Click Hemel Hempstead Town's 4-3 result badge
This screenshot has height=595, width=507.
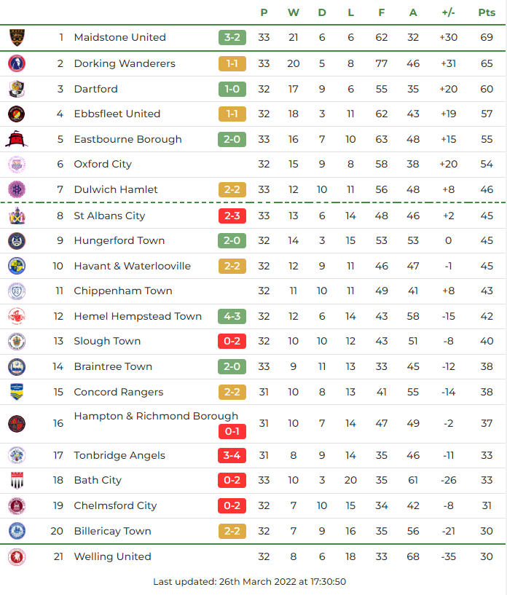point(232,316)
